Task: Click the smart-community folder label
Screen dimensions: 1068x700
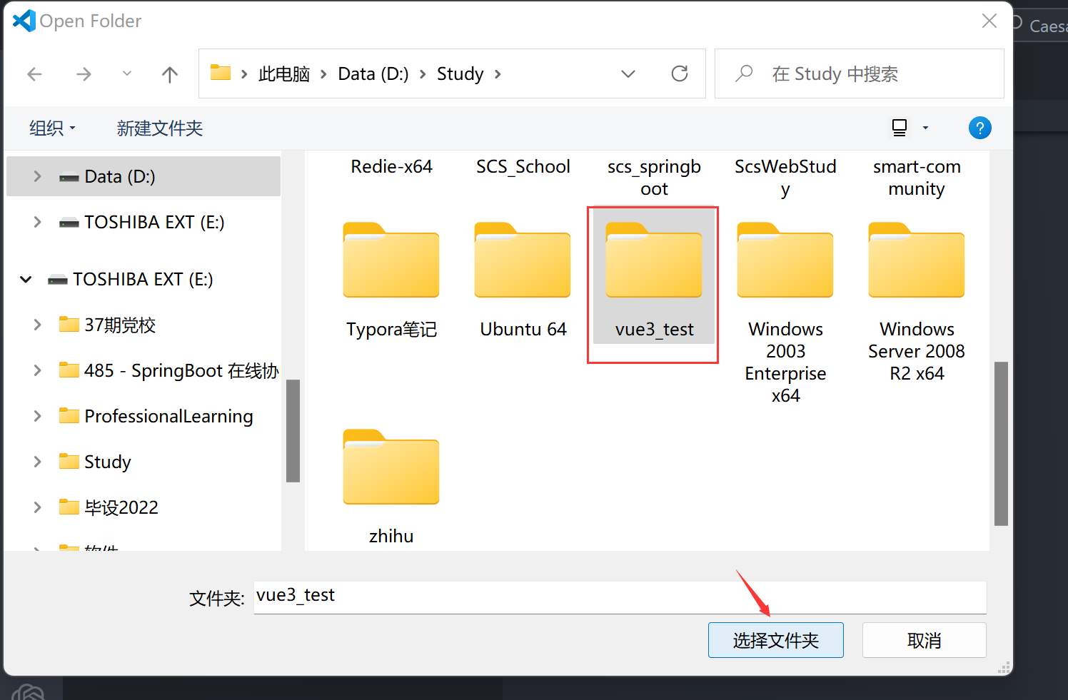Action: [917, 177]
